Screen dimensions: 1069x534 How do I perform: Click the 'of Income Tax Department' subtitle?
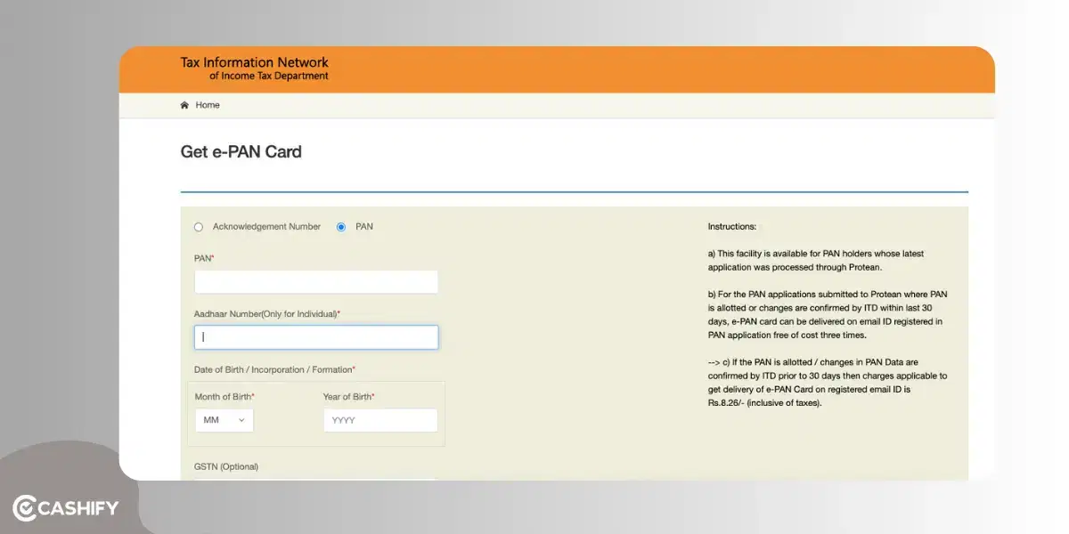269,77
